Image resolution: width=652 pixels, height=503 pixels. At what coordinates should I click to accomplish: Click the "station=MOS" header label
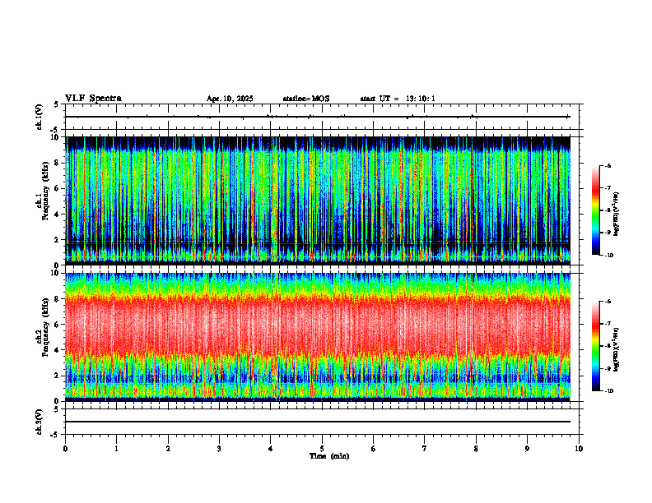coord(306,99)
